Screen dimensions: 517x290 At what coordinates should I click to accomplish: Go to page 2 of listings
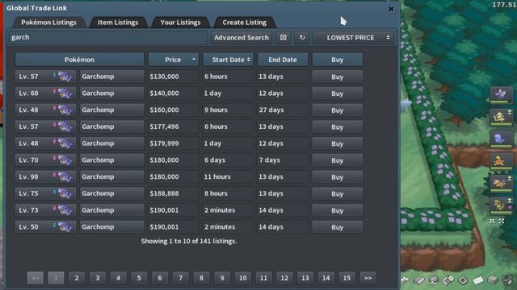(x=77, y=278)
